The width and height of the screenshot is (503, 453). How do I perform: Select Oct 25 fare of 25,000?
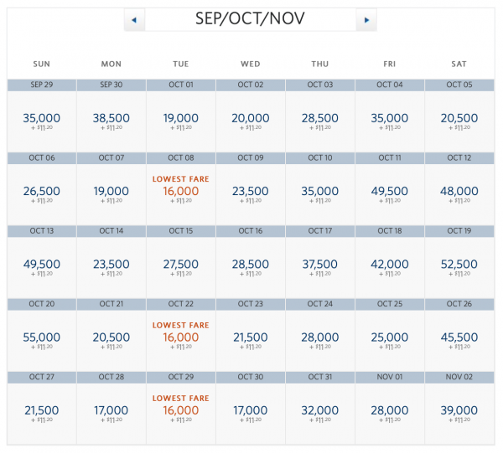tap(390, 337)
